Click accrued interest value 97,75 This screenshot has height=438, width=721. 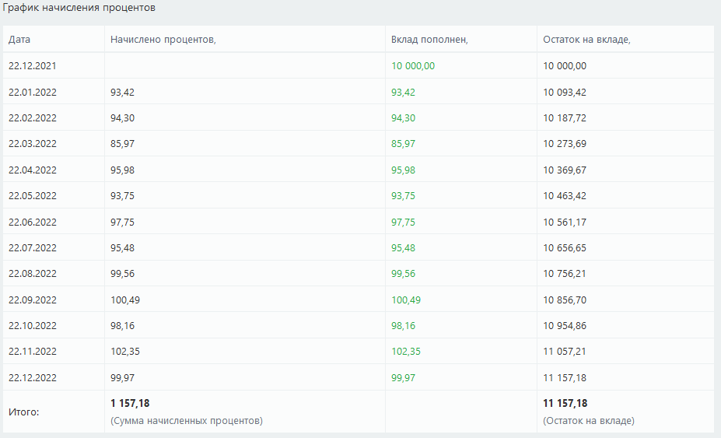[122, 222]
